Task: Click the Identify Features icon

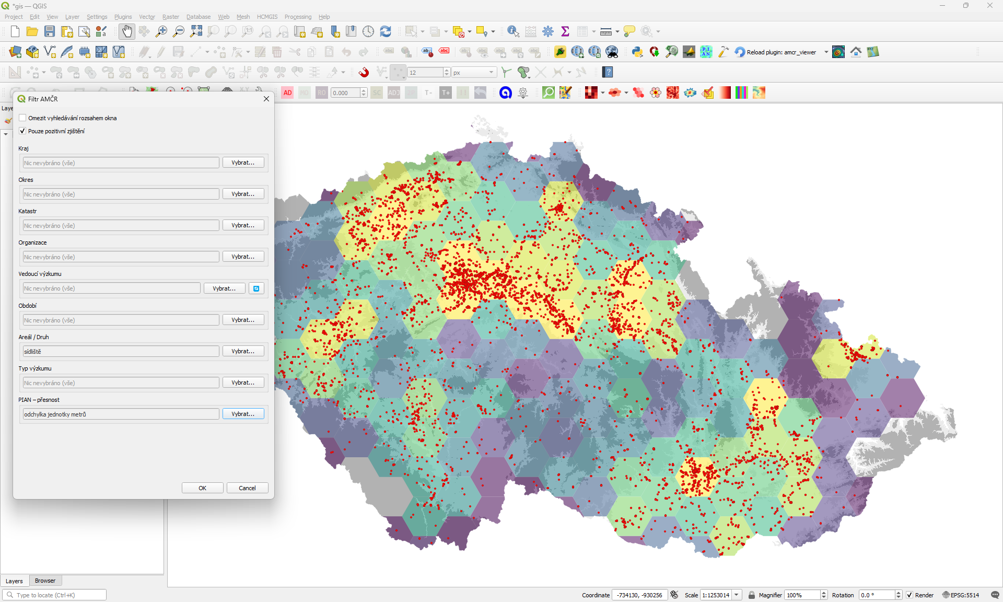Action: pyautogui.click(x=513, y=31)
